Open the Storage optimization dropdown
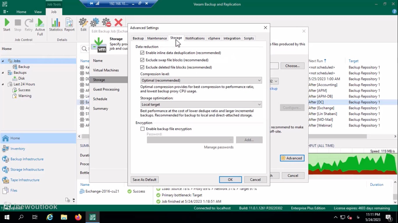Image resolution: width=398 pixels, height=223 pixels. coord(201,104)
